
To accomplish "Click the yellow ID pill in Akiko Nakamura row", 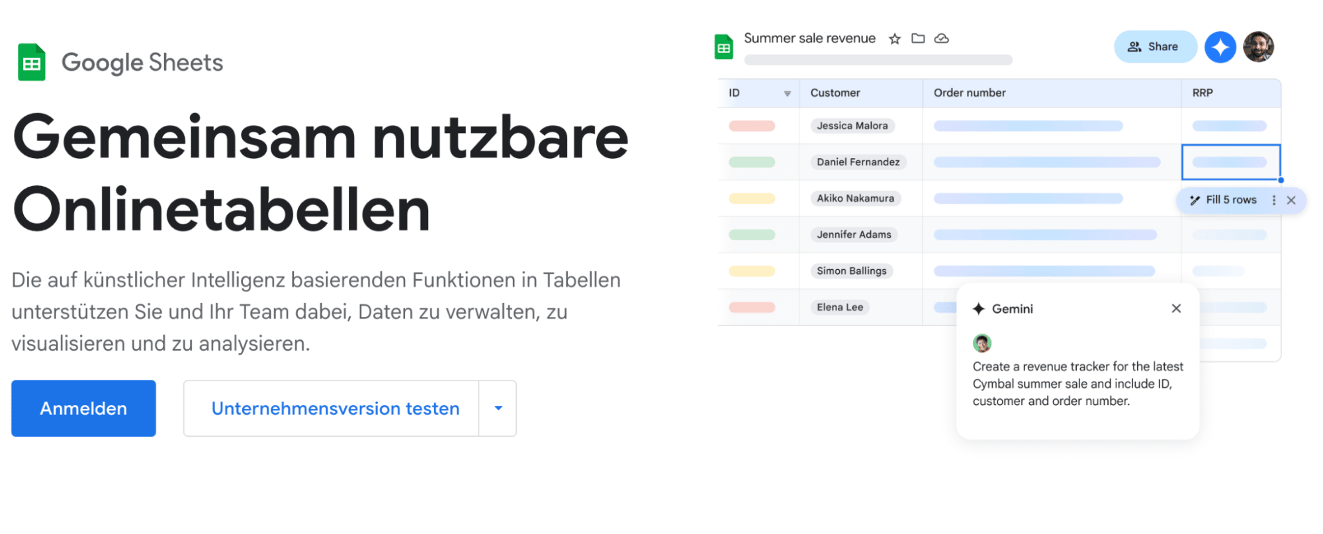I will pos(752,199).
